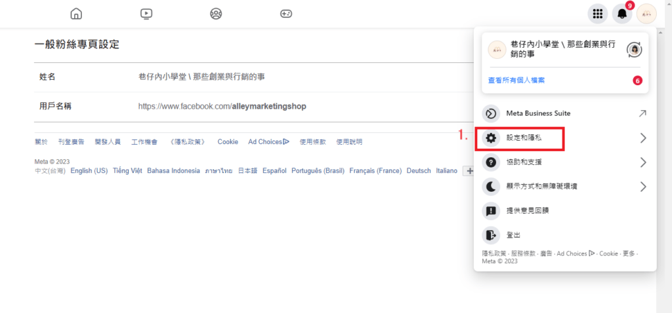Screen dimensions: 672x313
Task: Click 提供意見回饋 feedback option
Action: coord(527,211)
